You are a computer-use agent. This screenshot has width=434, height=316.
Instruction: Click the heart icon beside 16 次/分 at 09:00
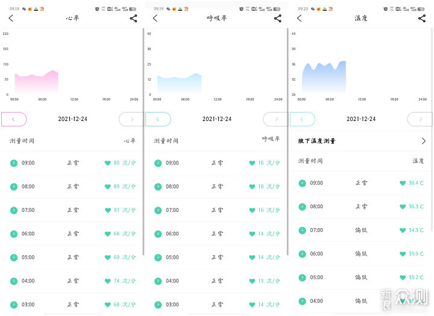pyautogui.click(x=252, y=163)
